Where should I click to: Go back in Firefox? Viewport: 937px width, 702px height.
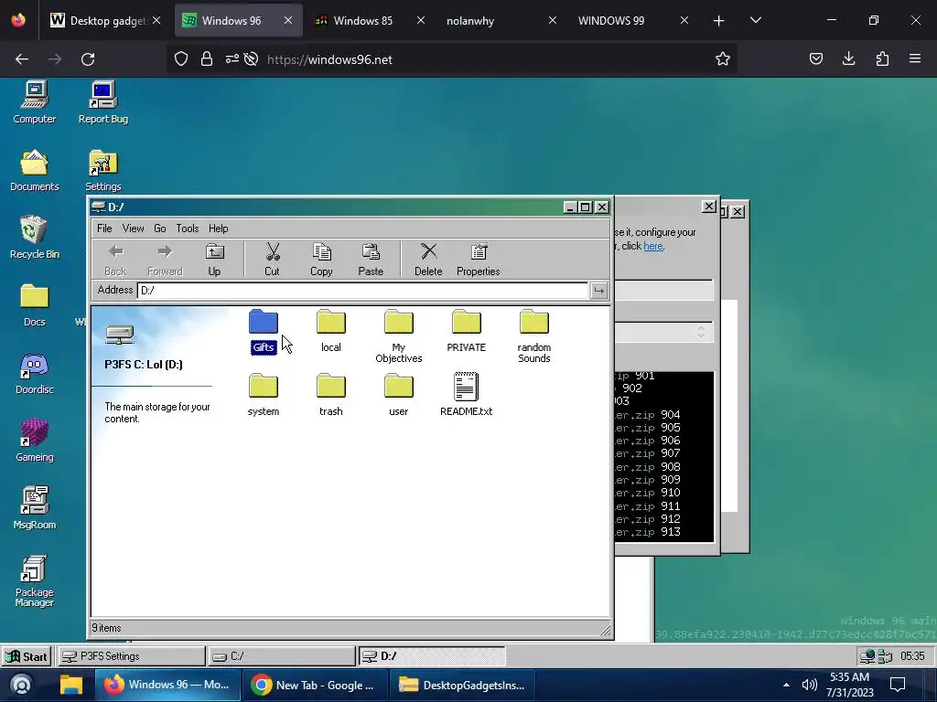click(x=22, y=59)
